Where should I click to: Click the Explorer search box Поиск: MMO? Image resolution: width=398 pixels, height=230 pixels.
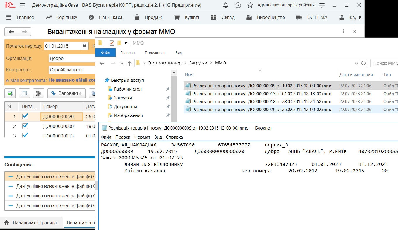[x=384, y=63]
